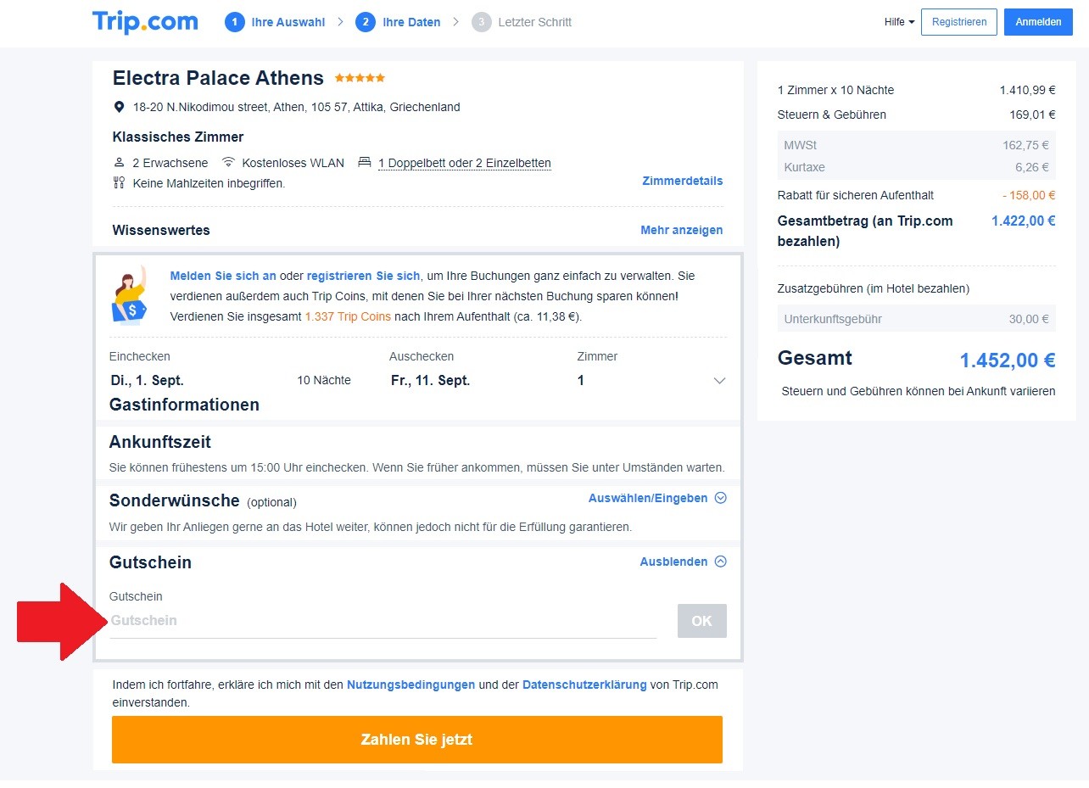Click the check-out date Fr., 11. Sept.

[431, 381]
